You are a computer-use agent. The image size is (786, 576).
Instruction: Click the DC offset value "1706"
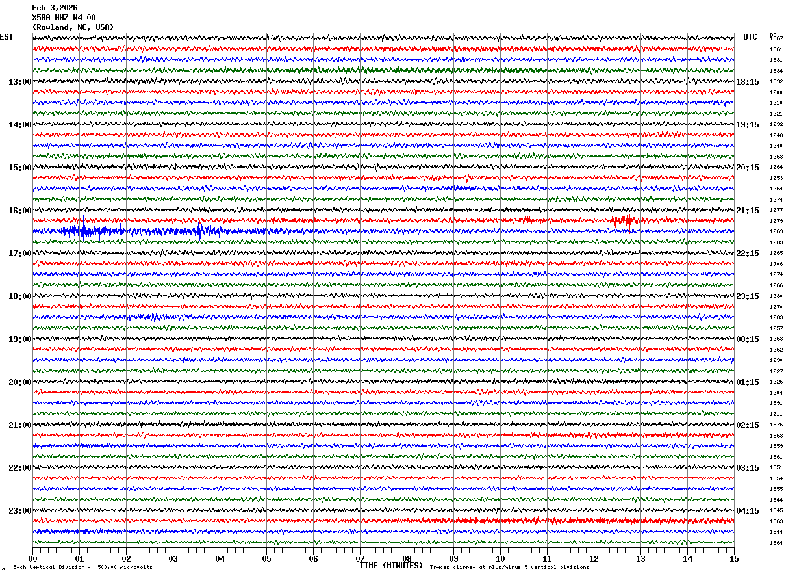pyautogui.click(x=776, y=264)
